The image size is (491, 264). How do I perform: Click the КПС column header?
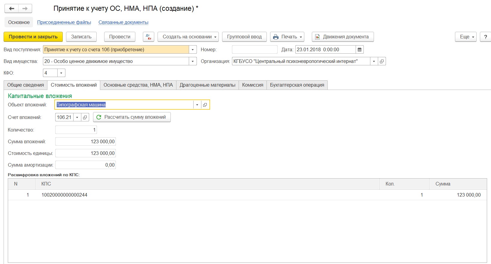[x=208, y=184]
